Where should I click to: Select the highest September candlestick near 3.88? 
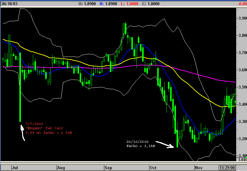(125, 28)
